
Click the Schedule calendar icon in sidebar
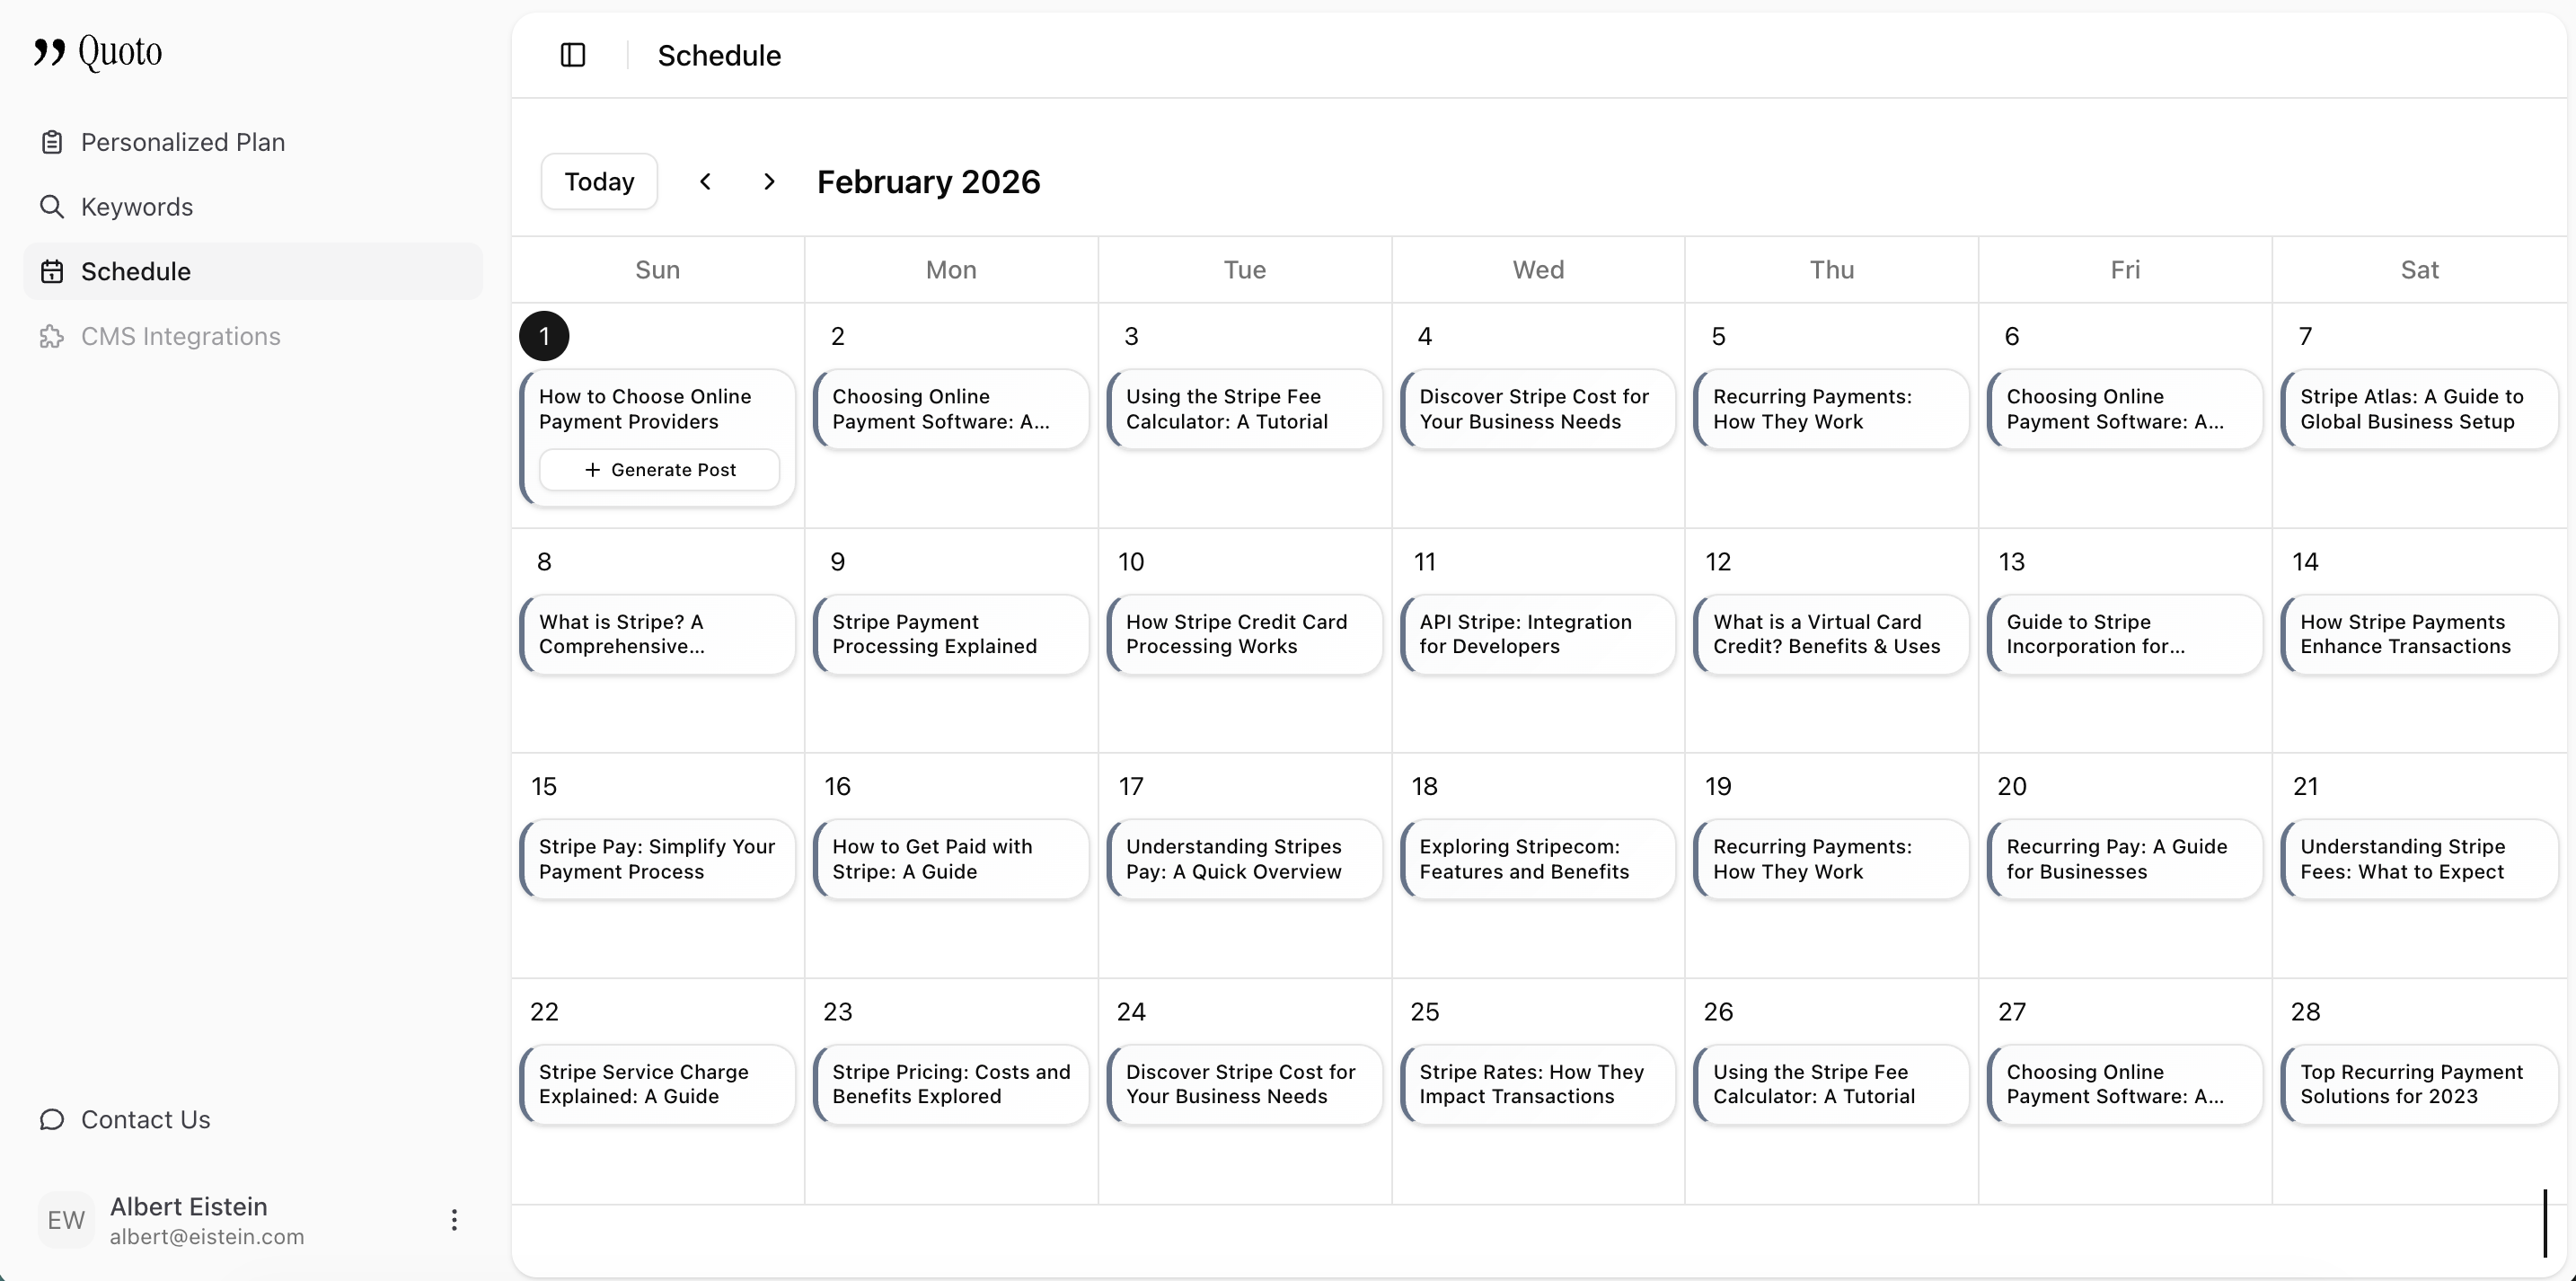(52, 271)
